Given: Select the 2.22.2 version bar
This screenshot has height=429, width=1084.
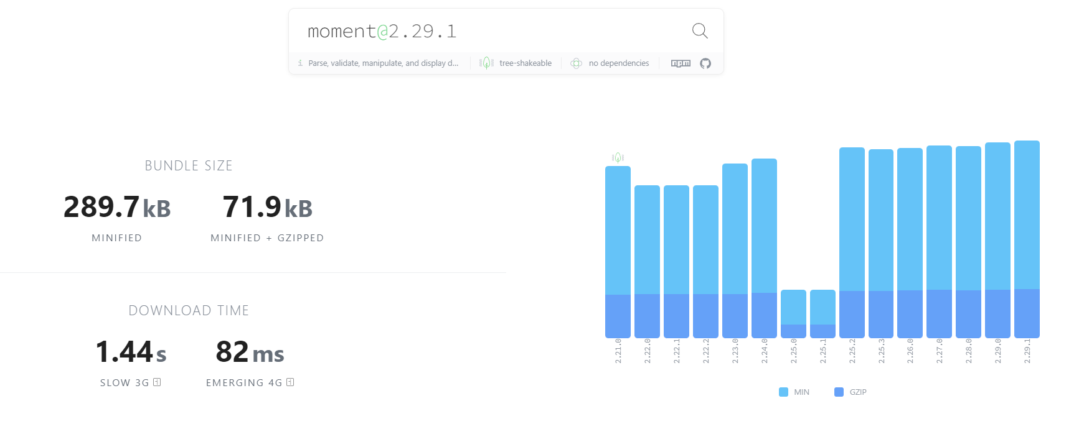Looking at the screenshot, I should pos(705,262).
